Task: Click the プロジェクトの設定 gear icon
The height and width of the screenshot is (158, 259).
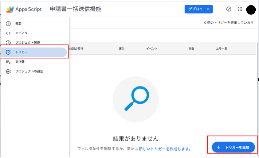Action: (8, 71)
